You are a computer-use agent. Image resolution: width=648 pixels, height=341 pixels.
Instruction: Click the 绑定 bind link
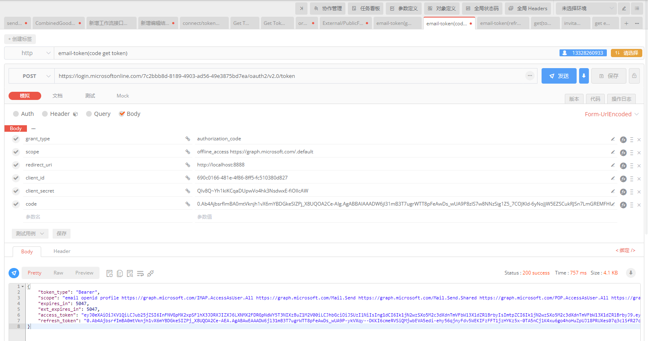[x=625, y=250]
